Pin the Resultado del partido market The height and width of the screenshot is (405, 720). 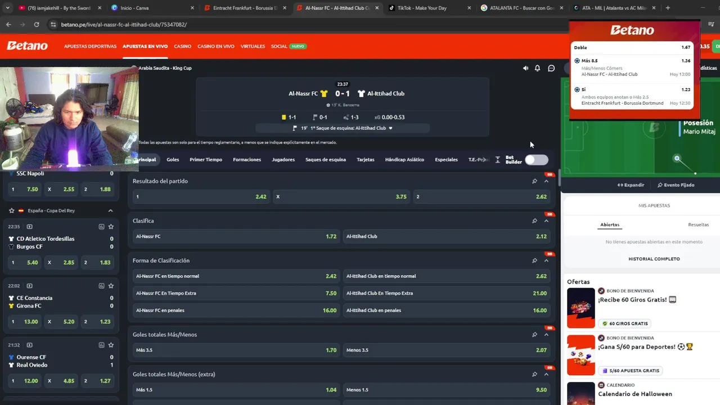point(534,181)
